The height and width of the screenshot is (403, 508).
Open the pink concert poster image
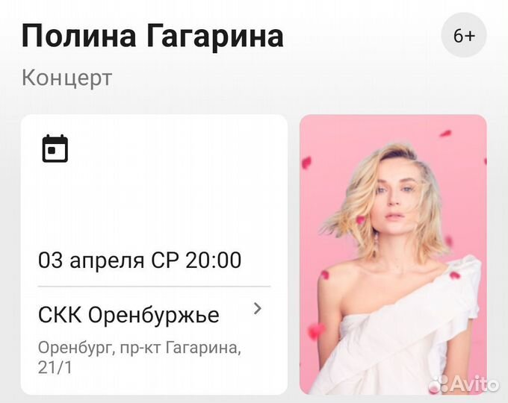pos(393,254)
